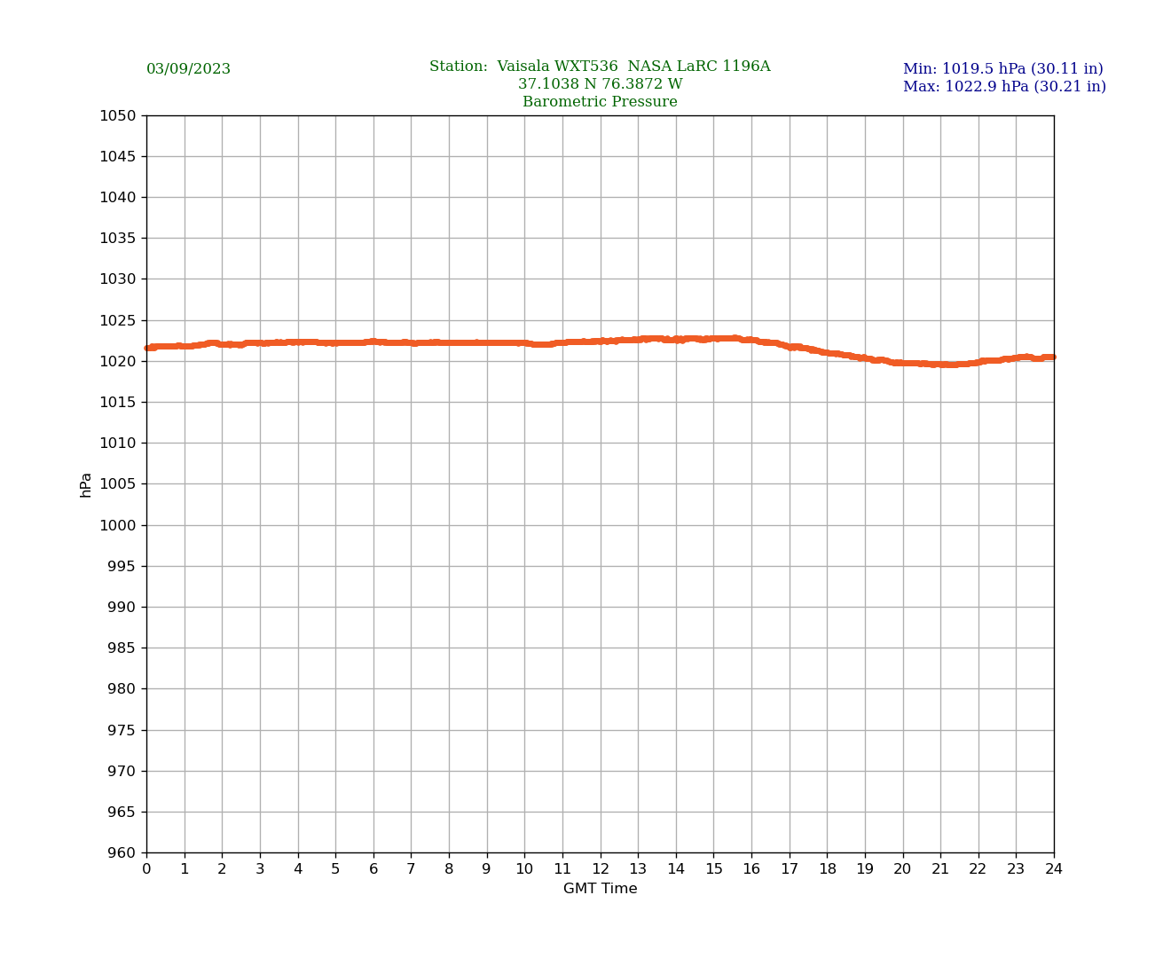Click hour 24 on the time axis
Image resolution: width=1171 pixels, height=958 pixels.
pos(1054,869)
